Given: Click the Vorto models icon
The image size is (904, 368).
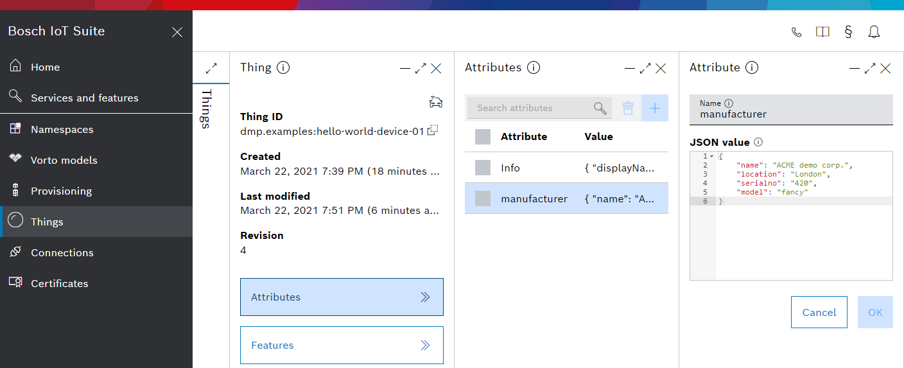Looking at the screenshot, I should 15,159.
